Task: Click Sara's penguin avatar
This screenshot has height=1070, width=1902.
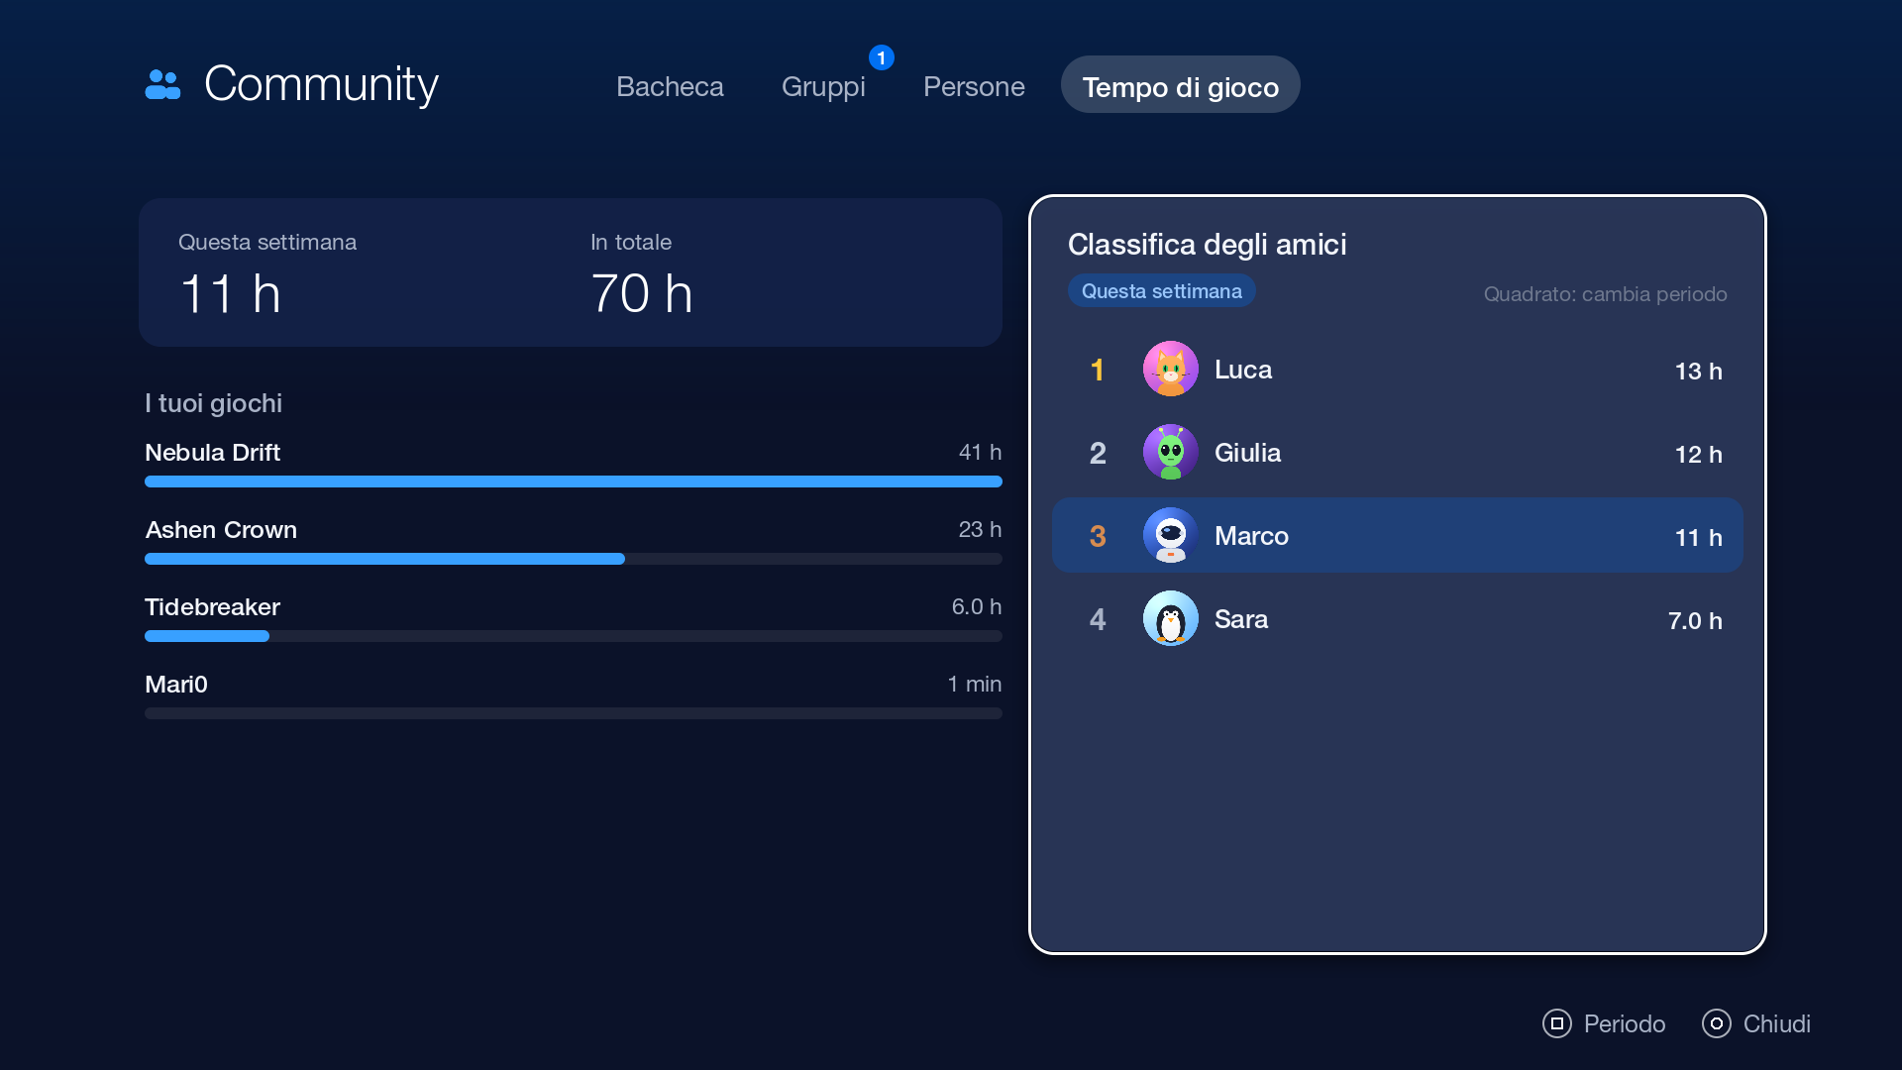Action: point(1170,619)
